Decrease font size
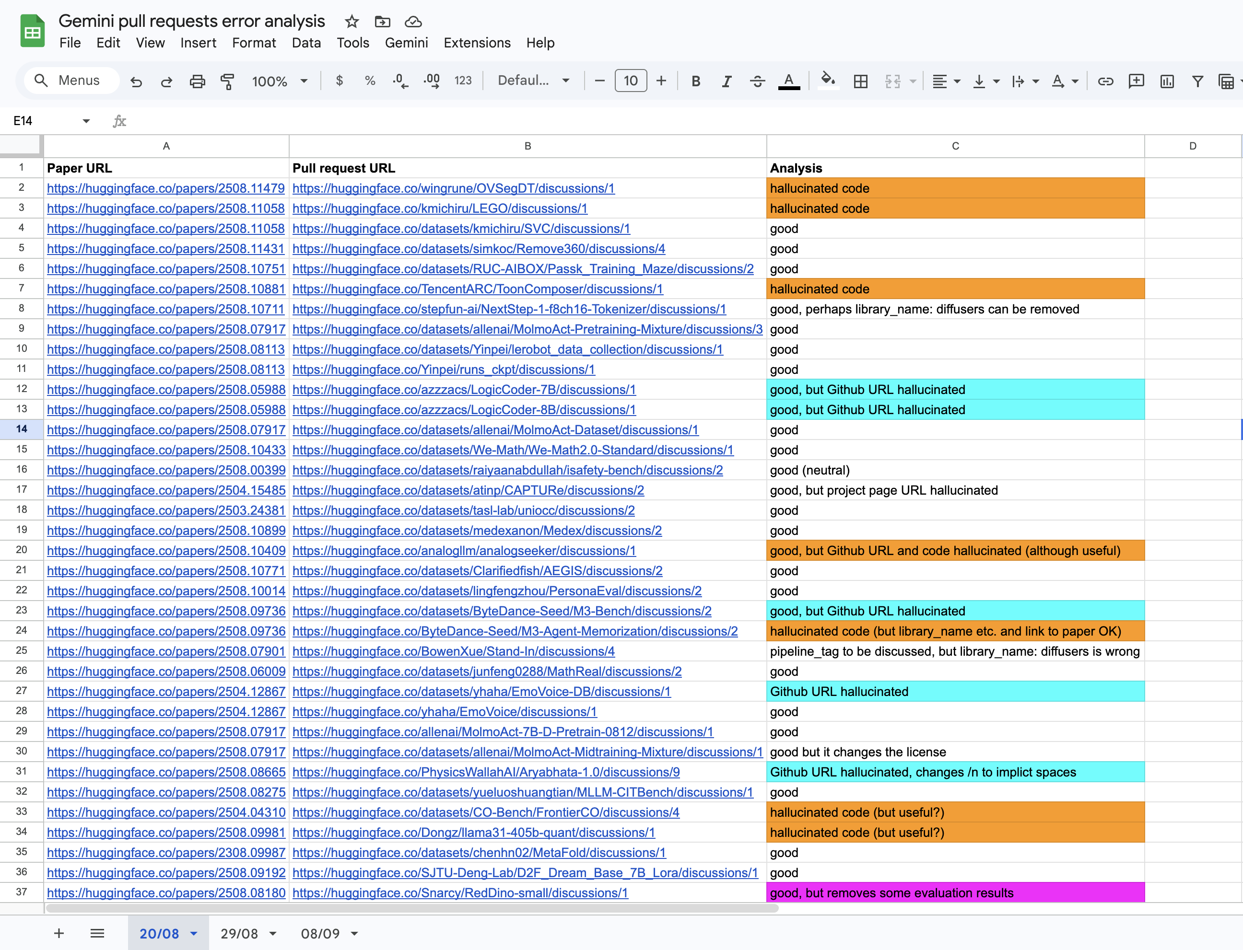The width and height of the screenshot is (1243, 950). (x=600, y=81)
